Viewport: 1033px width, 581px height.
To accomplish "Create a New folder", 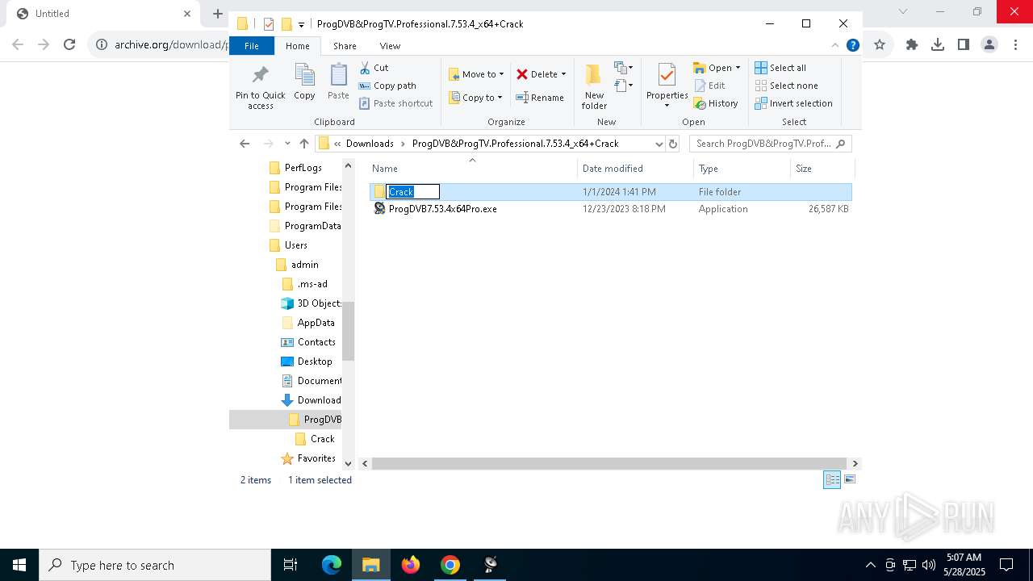I will [594, 87].
